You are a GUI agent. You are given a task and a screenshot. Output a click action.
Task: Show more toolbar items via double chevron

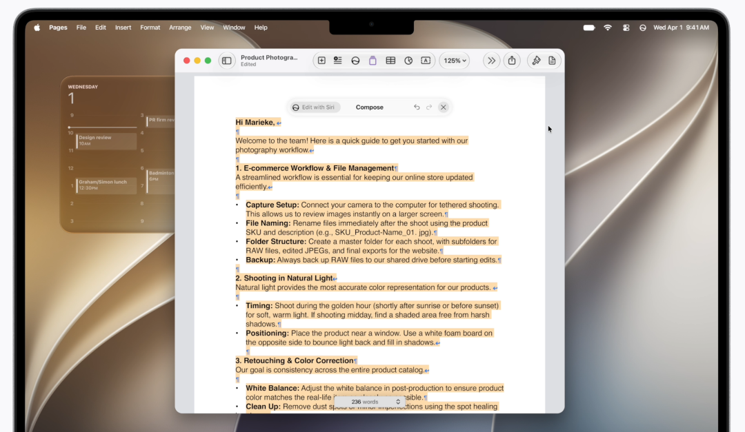coord(491,61)
